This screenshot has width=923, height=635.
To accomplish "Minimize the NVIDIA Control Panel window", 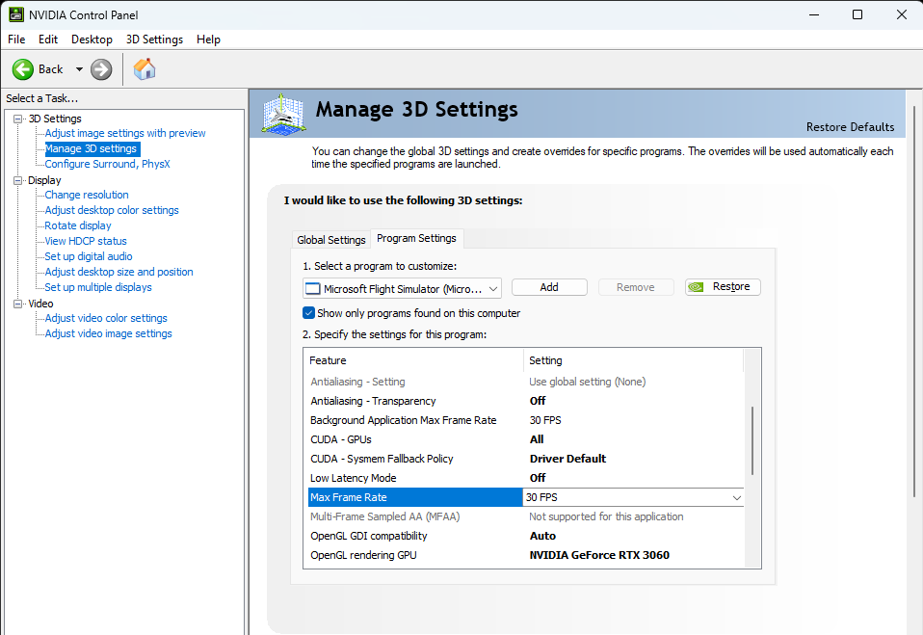I will [x=814, y=14].
